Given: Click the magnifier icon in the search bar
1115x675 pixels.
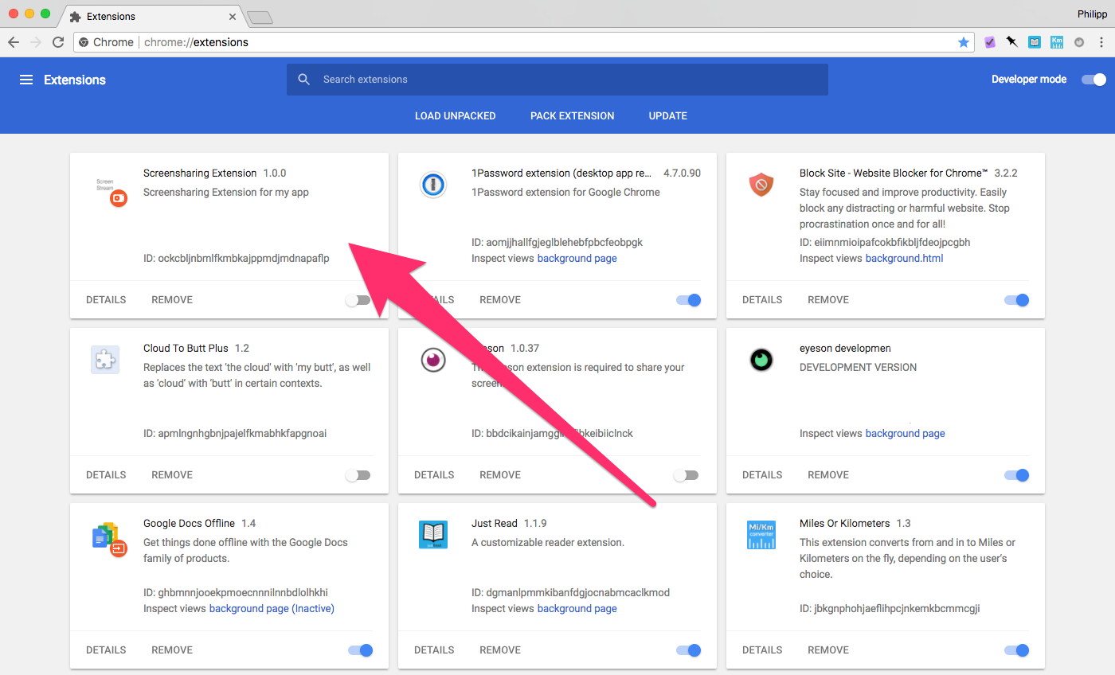Looking at the screenshot, I should click(x=303, y=80).
